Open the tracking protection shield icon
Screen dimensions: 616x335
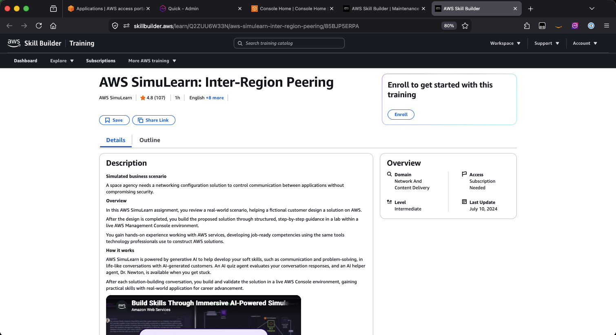pyautogui.click(x=115, y=26)
